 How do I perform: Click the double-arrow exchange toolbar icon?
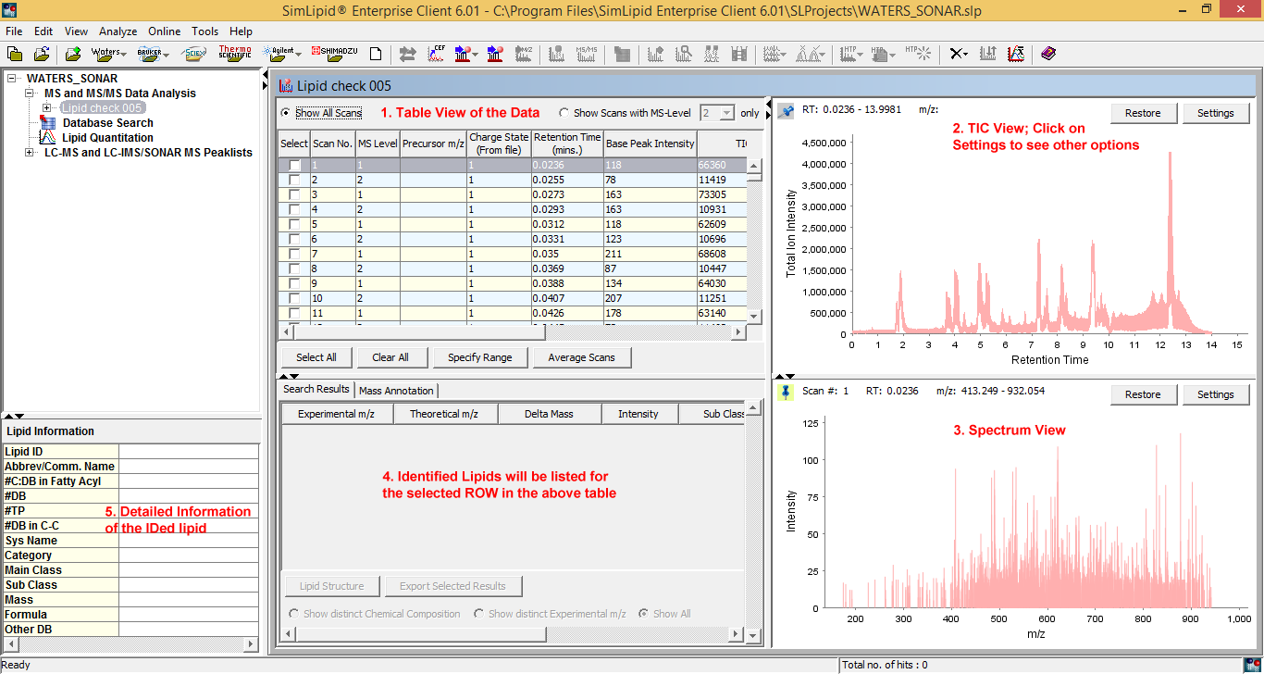408,54
